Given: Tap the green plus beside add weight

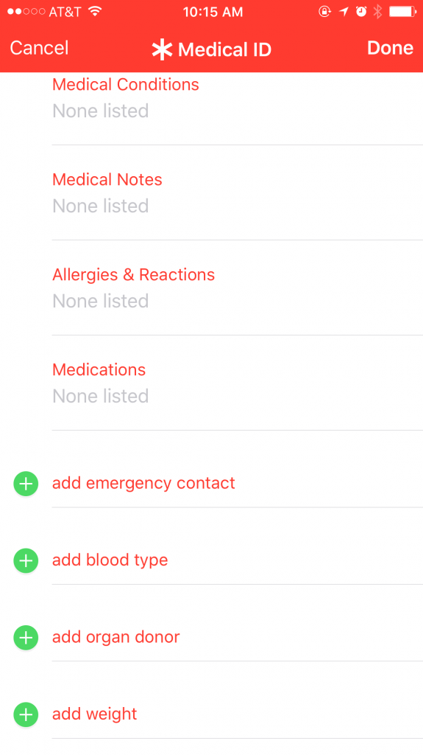Looking at the screenshot, I should (26, 714).
